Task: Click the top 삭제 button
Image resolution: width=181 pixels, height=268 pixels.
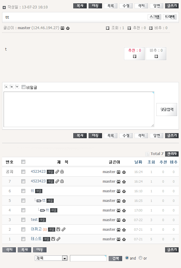Action: coord(141,6)
